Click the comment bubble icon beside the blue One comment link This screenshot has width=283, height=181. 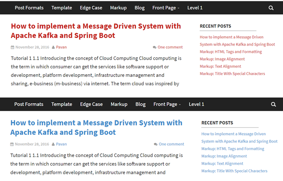(156, 144)
